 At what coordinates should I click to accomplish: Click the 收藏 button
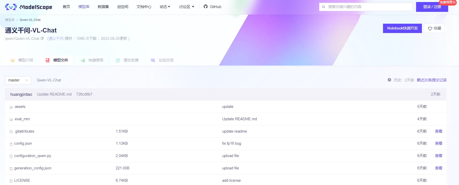434,28
